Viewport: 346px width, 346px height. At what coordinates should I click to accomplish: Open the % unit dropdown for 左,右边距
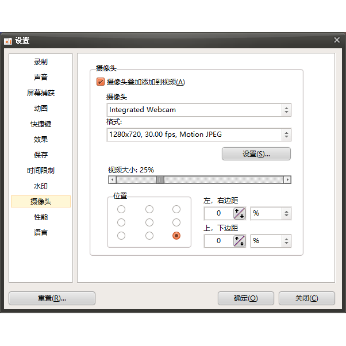271,213
